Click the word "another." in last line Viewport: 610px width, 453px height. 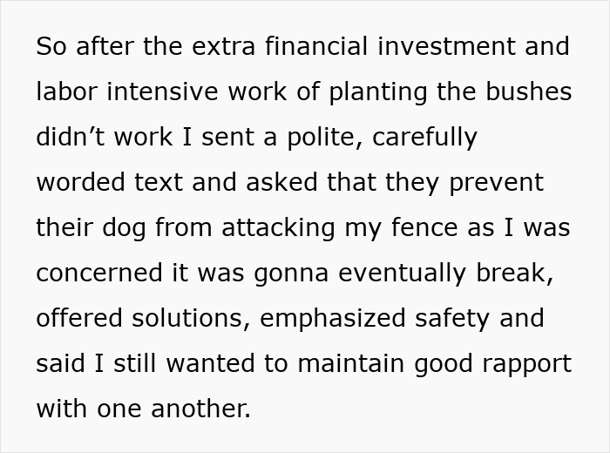pyautogui.click(x=200, y=409)
